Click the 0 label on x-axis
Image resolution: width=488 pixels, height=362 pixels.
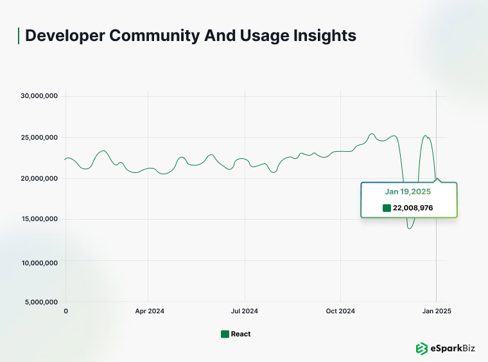[65, 311]
